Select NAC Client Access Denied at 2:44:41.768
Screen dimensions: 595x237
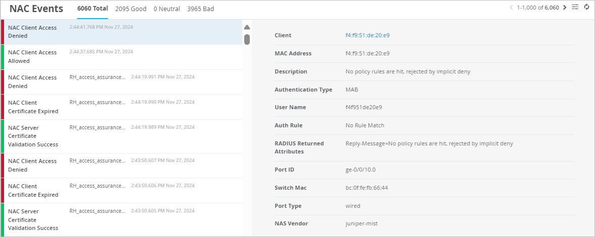tap(121, 32)
